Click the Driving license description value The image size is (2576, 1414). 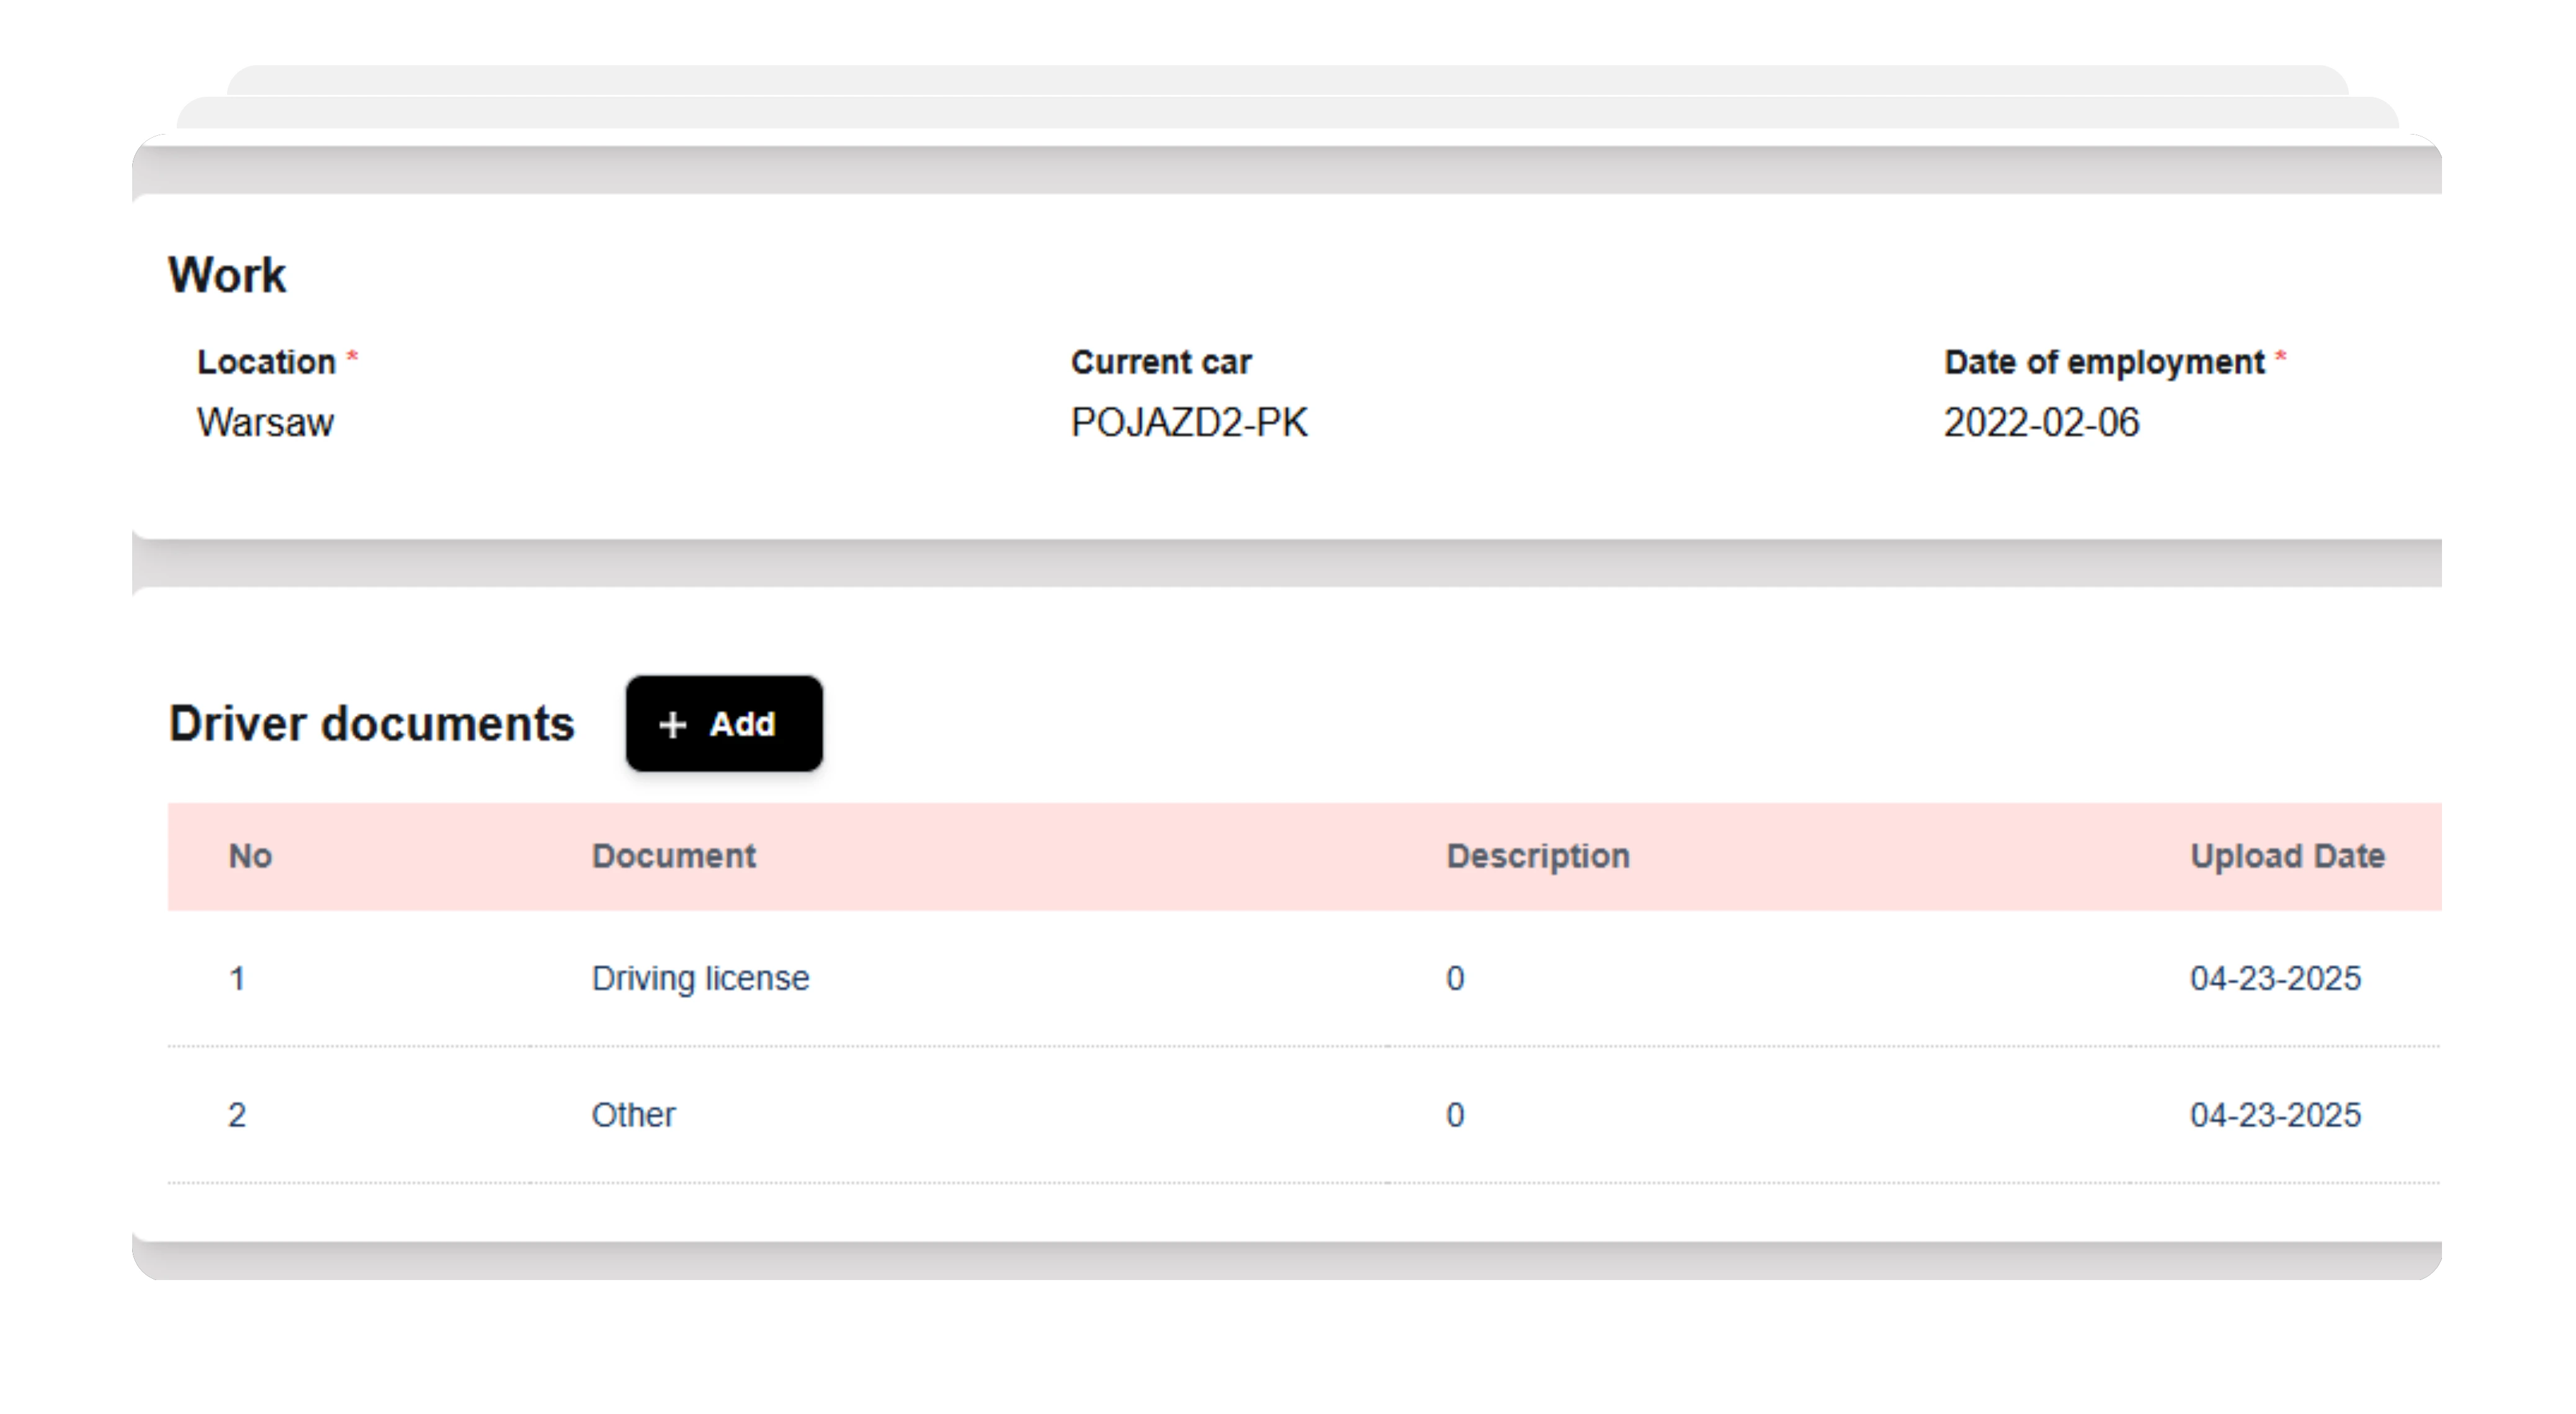1455,978
